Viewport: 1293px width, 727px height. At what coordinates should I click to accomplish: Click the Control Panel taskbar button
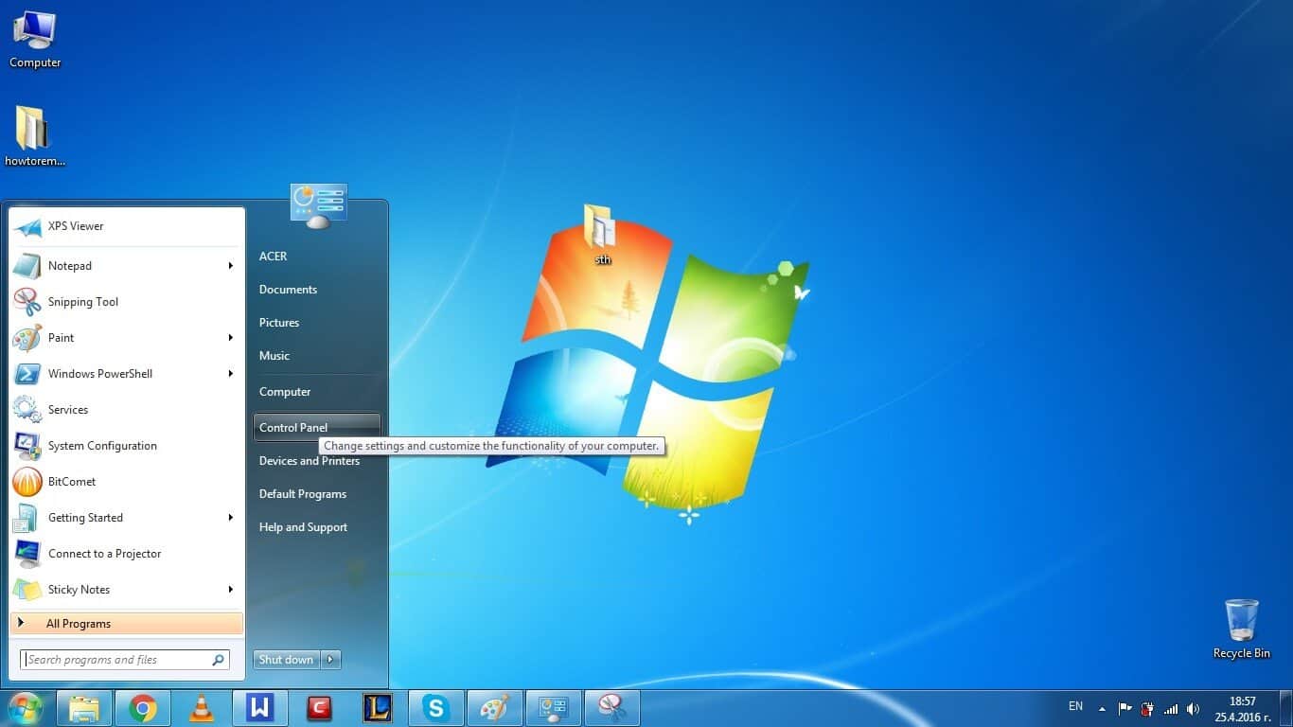tap(554, 708)
